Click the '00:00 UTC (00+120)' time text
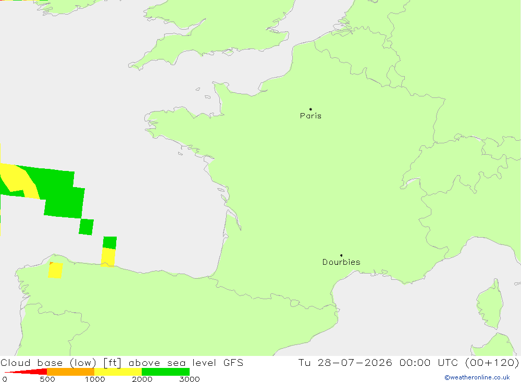The height and width of the screenshot is (382, 521). point(459,362)
